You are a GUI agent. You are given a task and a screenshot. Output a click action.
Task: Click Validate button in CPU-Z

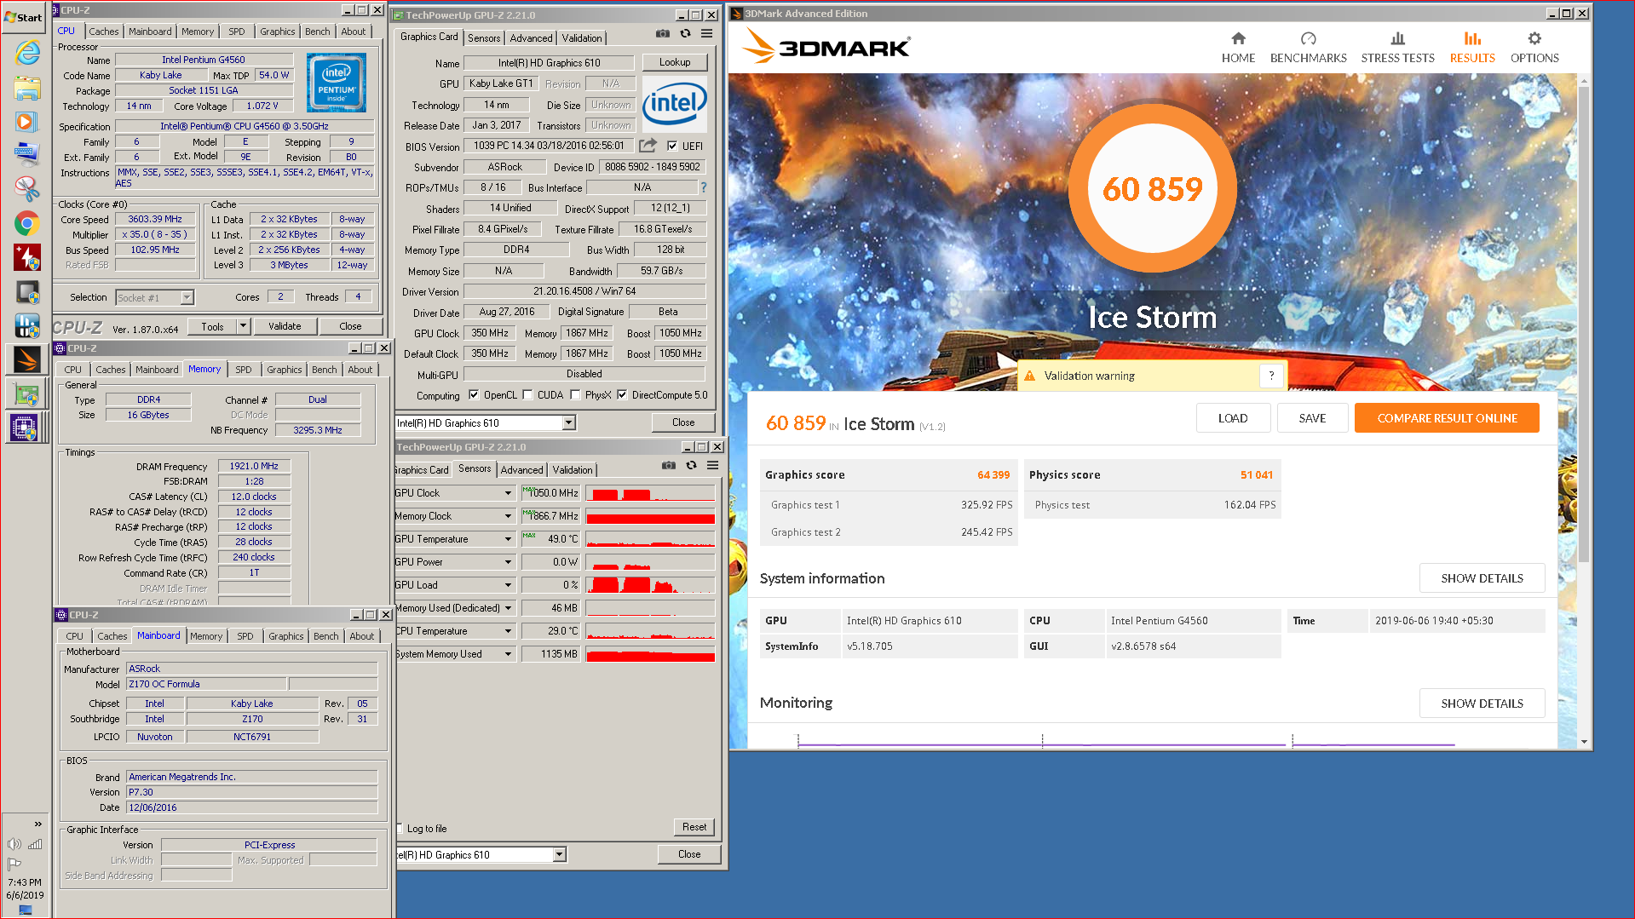click(x=285, y=326)
